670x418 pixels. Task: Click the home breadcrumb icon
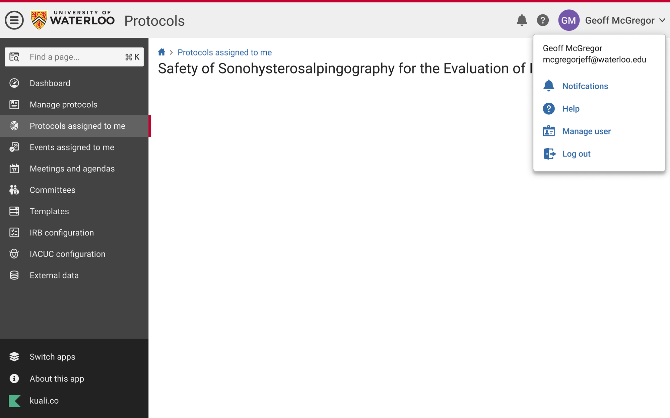[x=161, y=52]
